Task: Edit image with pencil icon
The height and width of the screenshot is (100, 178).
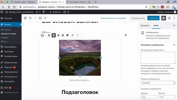Action: (x=73, y=35)
